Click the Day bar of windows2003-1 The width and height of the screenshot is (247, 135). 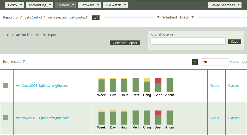tap(113, 85)
